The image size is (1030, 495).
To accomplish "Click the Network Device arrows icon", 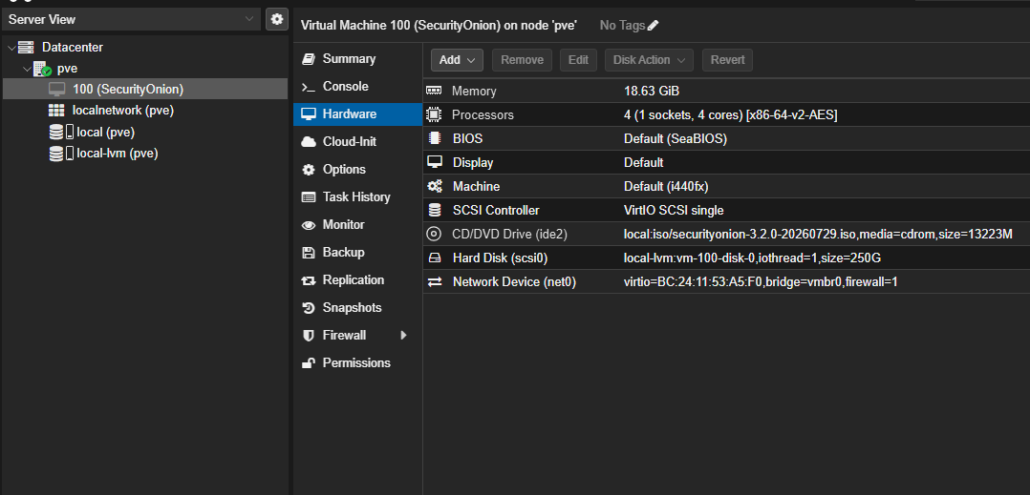I will [434, 281].
